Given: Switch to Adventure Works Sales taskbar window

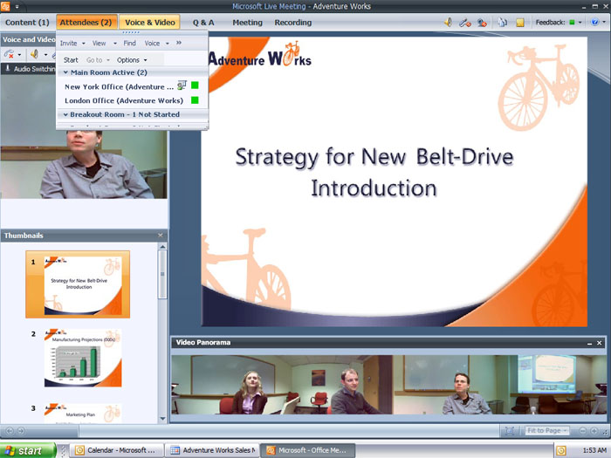Looking at the screenshot, I should [211, 450].
